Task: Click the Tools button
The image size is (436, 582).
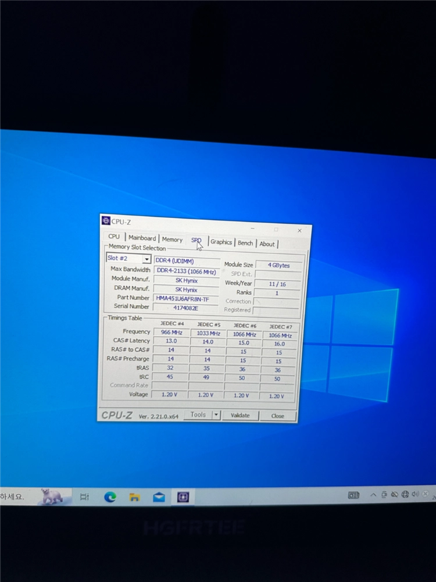Action: click(x=198, y=415)
